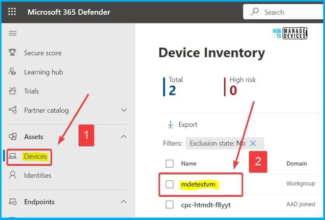Click the Secure score trophy icon
Viewport: 325px width, 220px height.
coord(12,52)
